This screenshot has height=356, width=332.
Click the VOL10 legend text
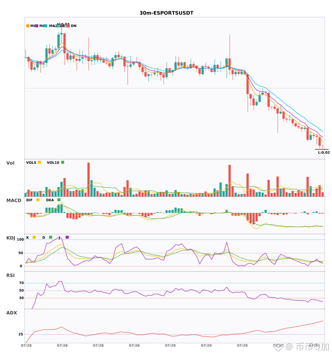point(53,163)
